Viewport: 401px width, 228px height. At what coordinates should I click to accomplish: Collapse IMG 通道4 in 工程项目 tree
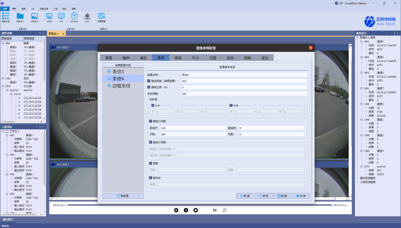(x=7, y=135)
